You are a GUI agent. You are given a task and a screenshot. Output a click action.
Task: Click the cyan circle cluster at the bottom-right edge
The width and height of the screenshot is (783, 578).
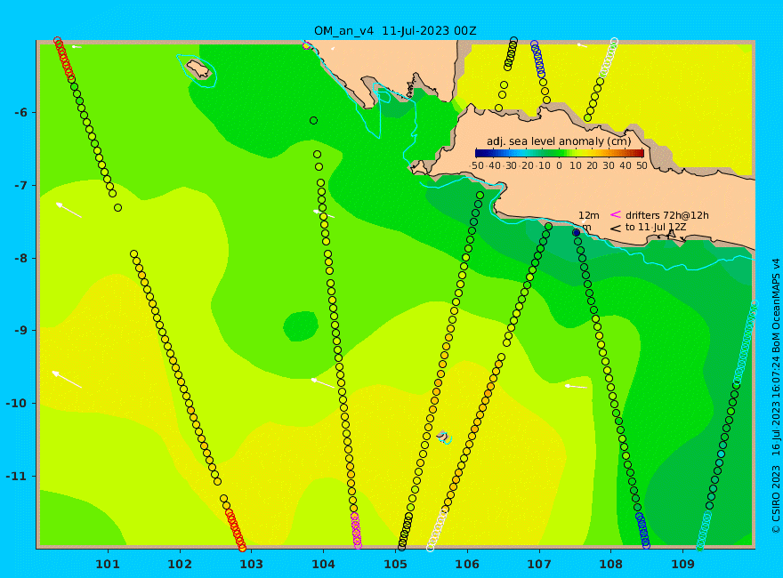[704, 531]
